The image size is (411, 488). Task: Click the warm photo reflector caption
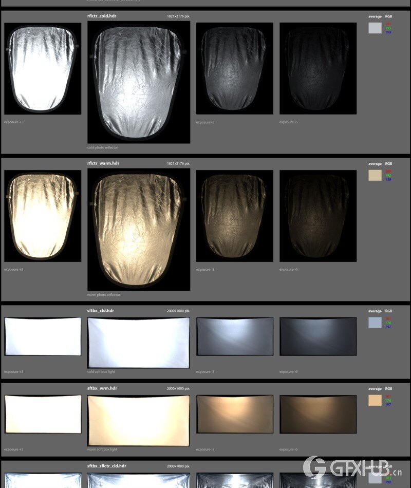point(103,295)
